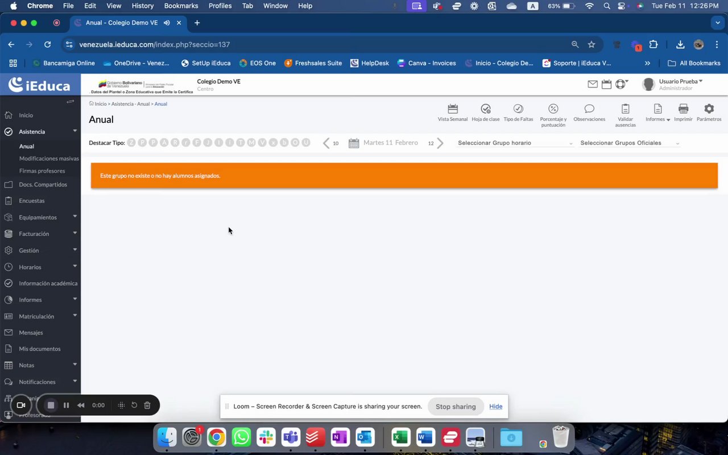Viewport: 728px width, 455px height.
Task: Click the iEduca logo
Action: pos(39,85)
